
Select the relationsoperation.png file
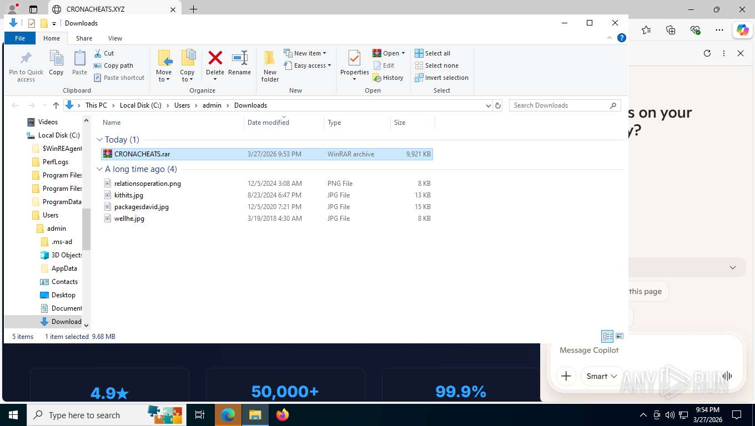tap(267, 184)
